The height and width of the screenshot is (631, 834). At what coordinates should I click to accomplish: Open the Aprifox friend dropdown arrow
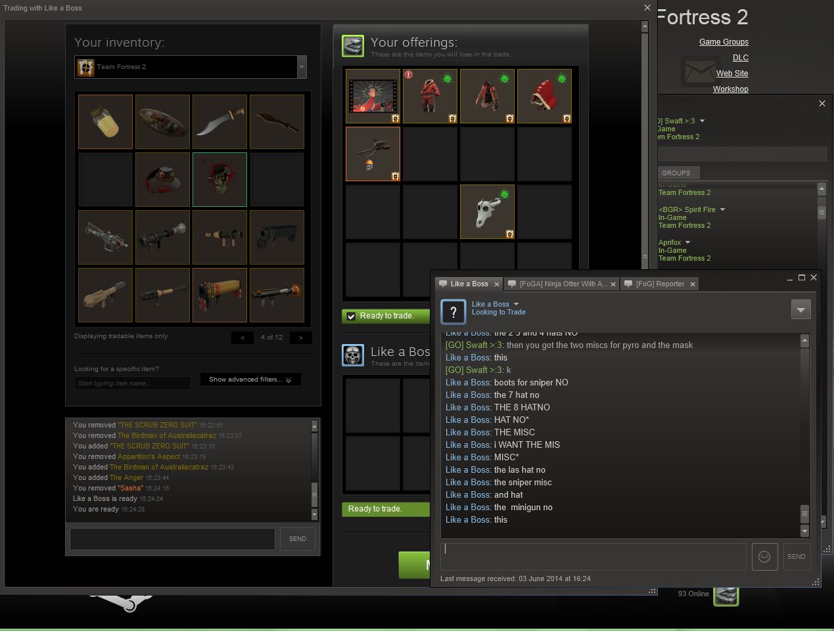click(687, 242)
